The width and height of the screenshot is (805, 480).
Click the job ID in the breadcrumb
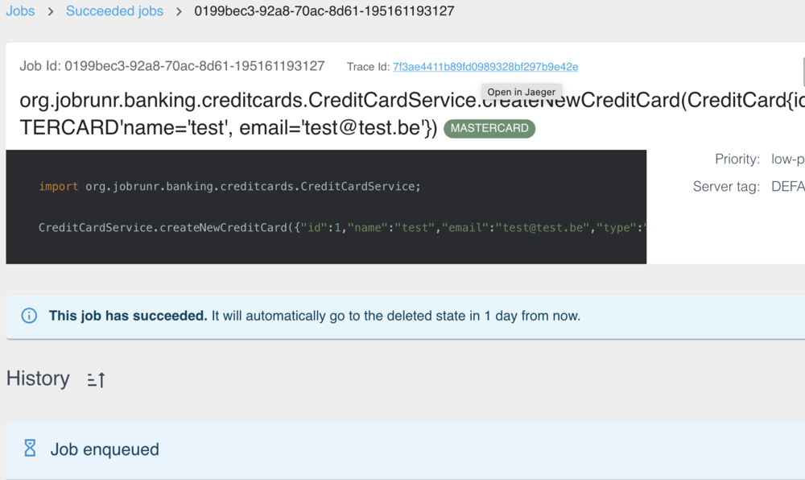tap(324, 11)
